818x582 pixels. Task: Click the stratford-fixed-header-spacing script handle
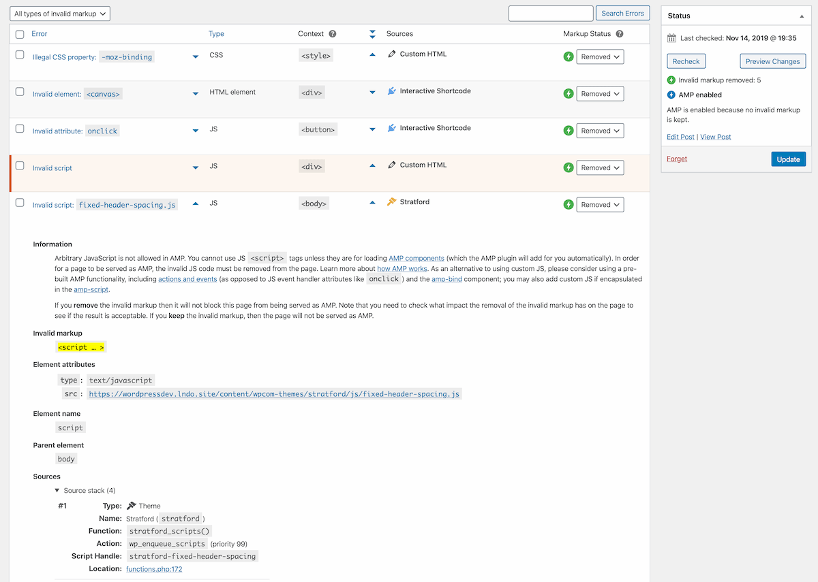tap(193, 556)
